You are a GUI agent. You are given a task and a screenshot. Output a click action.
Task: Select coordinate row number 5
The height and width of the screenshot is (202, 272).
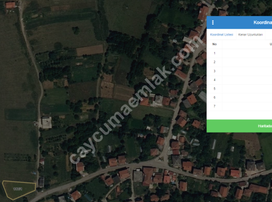click(239, 89)
